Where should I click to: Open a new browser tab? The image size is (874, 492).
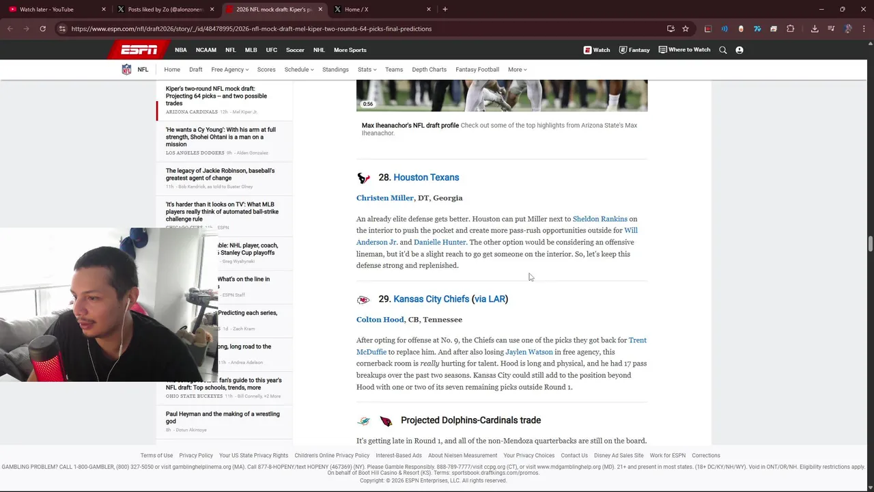[x=445, y=9]
